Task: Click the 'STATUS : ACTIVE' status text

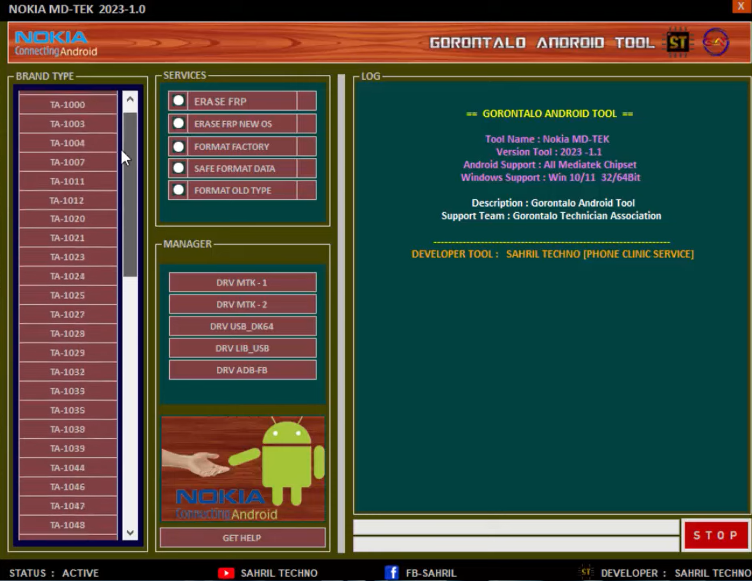Action: (54, 573)
